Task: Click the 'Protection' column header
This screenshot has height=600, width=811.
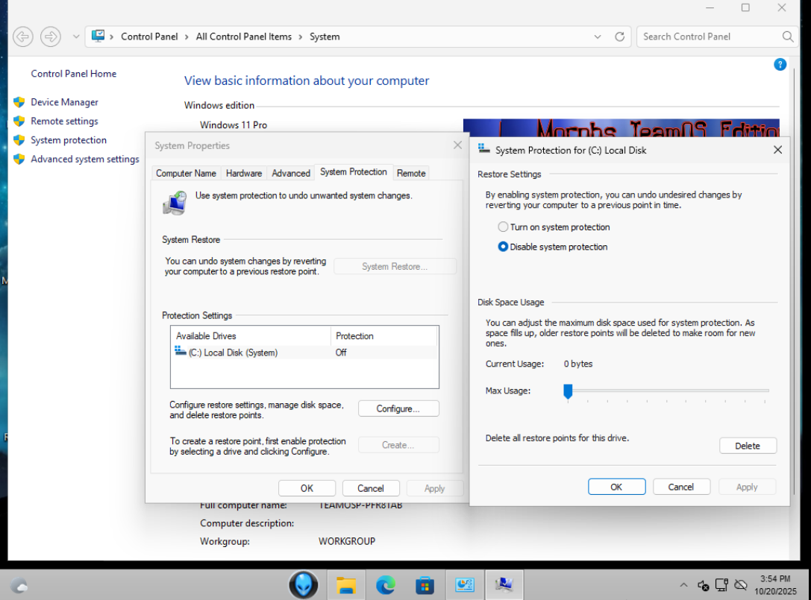Action: click(x=383, y=336)
